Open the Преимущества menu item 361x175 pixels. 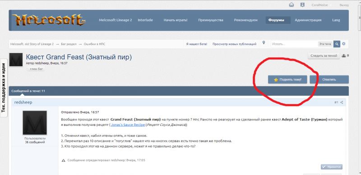pyautogui.click(x=211, y=20)
